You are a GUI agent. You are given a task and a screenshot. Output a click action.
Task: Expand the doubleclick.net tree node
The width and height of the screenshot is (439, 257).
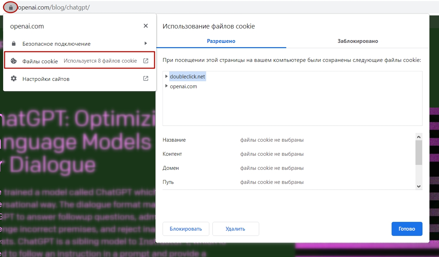click(166, 76)
